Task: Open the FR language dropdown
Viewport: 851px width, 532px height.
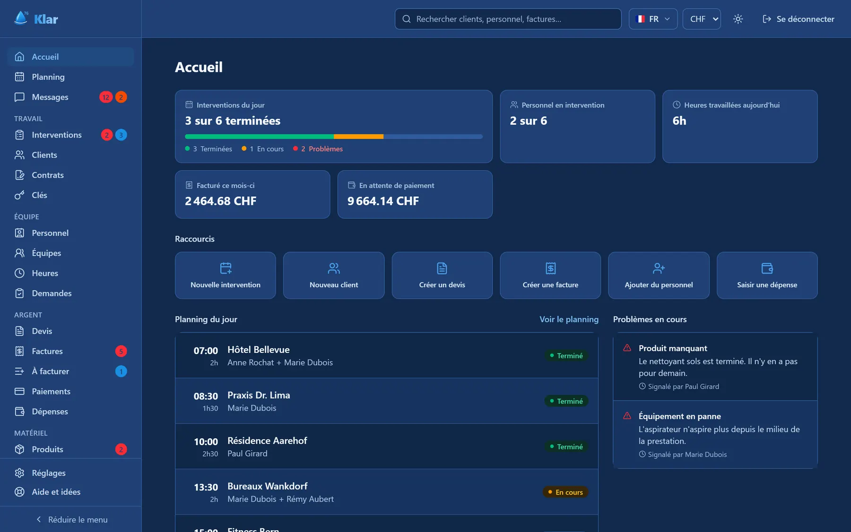Action: 653,19
